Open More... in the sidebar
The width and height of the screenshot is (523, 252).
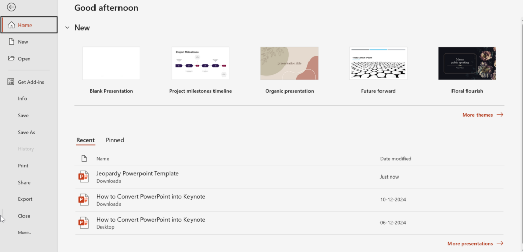(x=25, y=232)
